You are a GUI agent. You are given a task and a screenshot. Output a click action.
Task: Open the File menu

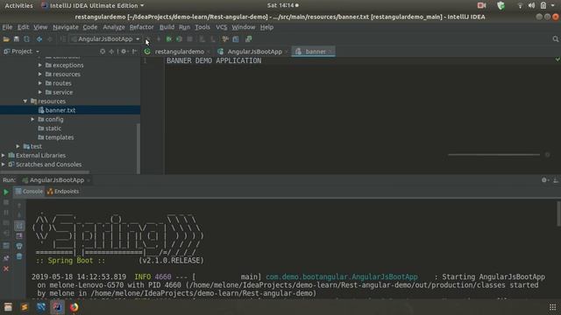(7, 27)
